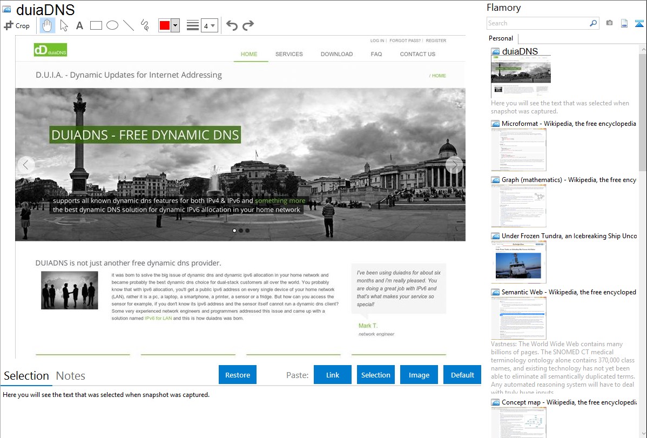Pick the straight line tool
The width and height of the screenshot is (647, 438).
129,25
